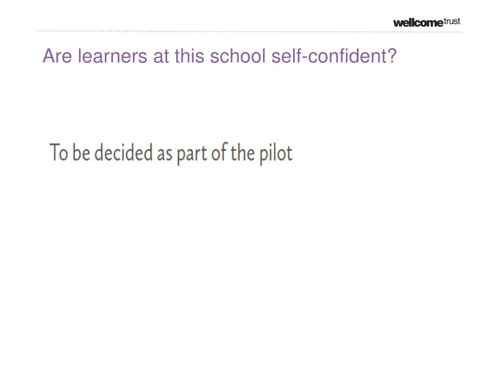The height and width of the screenshot is (373, 497).
Task: Click 'self-confident?' in the purple heading
Action: pyautogui.click(x=334, y=56)
